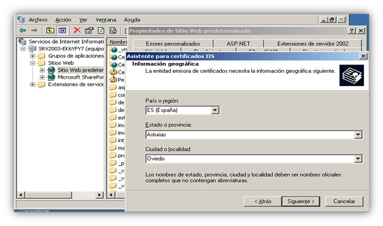Select the Servicios de Internet Information root icon

pyautogui.click(x=23, y=42)
